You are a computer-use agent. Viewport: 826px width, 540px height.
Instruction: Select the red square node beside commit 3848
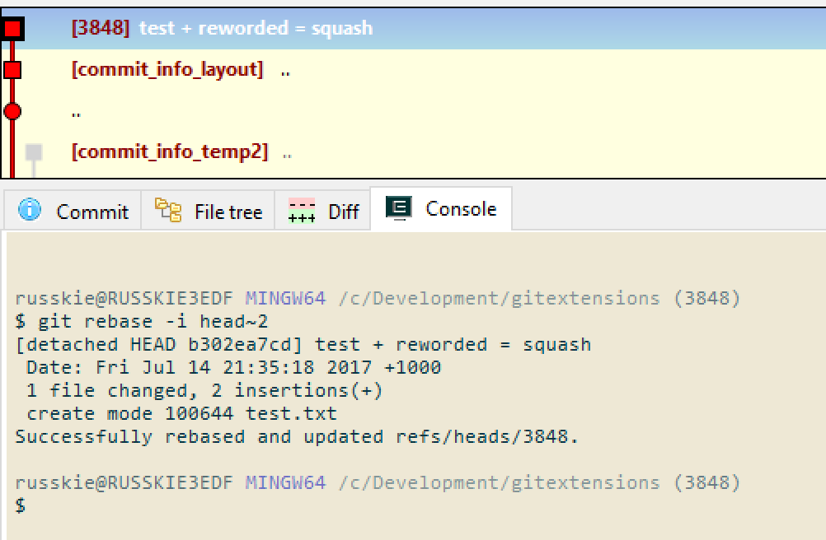pyautogui.click(x=11, y=27)
